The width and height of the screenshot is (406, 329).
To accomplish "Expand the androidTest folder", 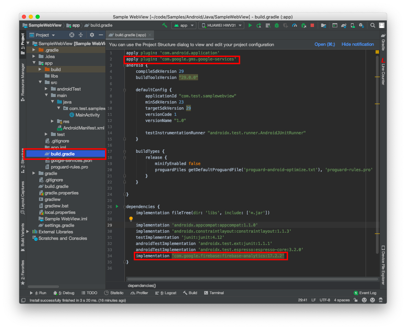I will [x=47, y=89].
